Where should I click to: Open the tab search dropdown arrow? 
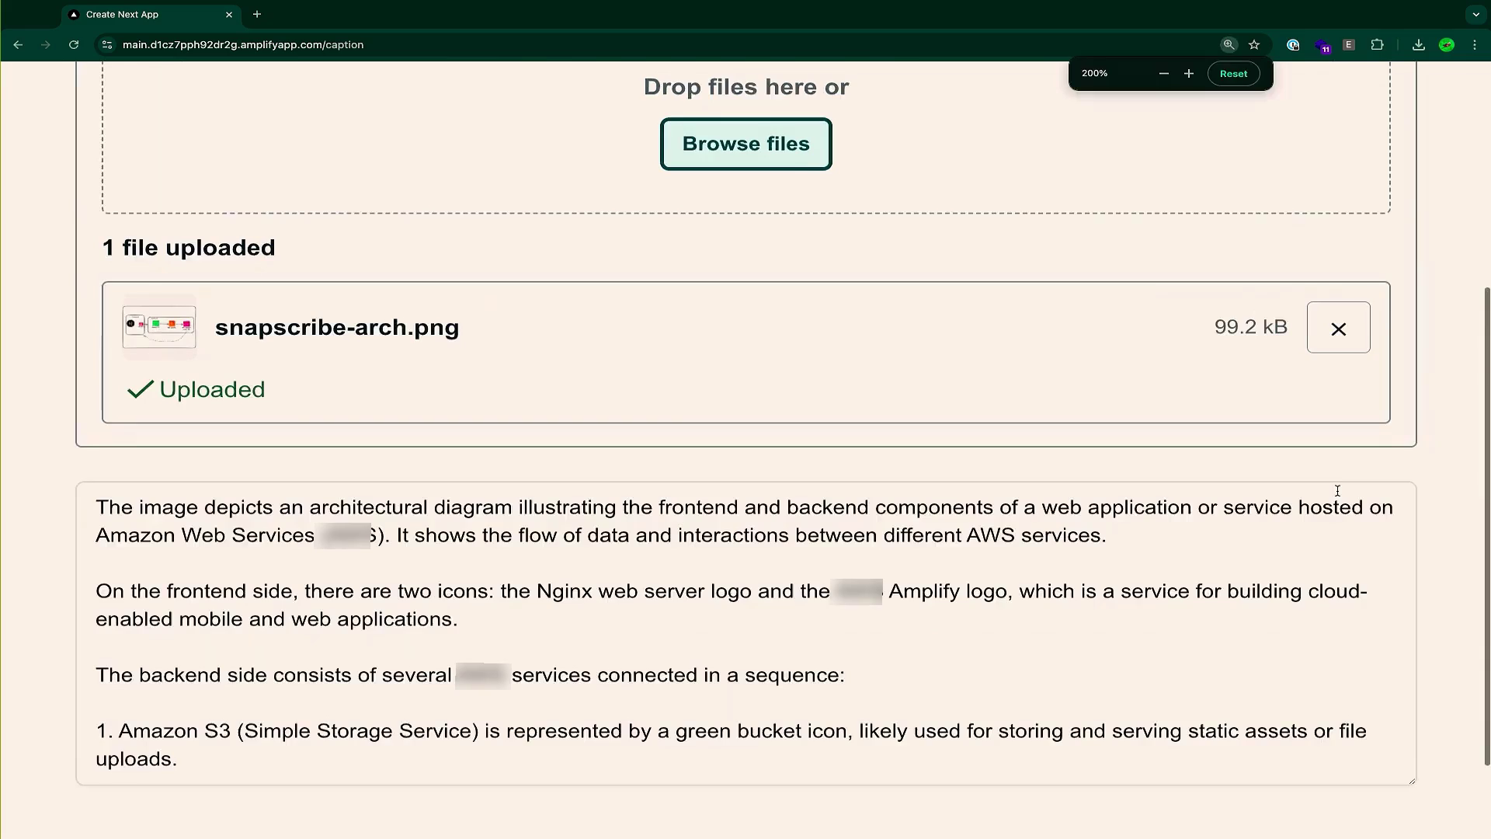(1475, 14)
